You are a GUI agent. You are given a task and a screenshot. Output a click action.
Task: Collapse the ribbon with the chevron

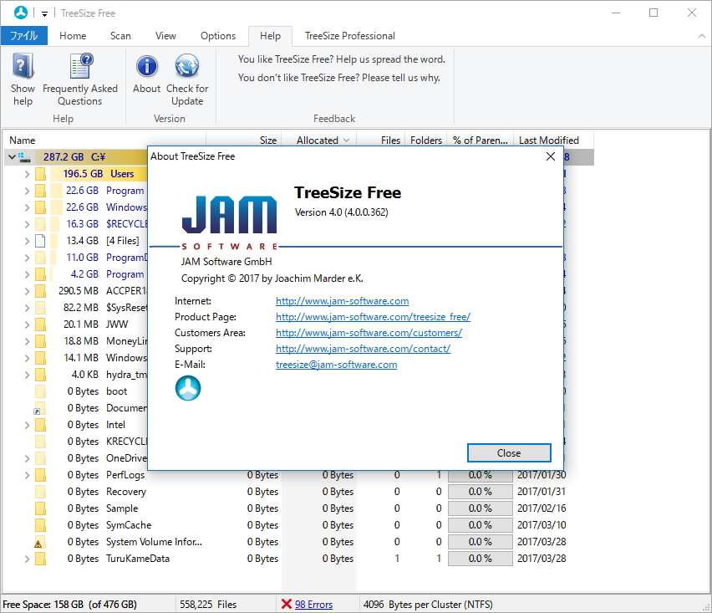coord(702,36)
